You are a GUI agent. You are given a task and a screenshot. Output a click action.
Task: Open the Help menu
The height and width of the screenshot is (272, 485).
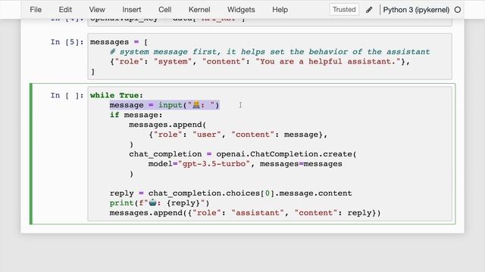click(280, 10)
